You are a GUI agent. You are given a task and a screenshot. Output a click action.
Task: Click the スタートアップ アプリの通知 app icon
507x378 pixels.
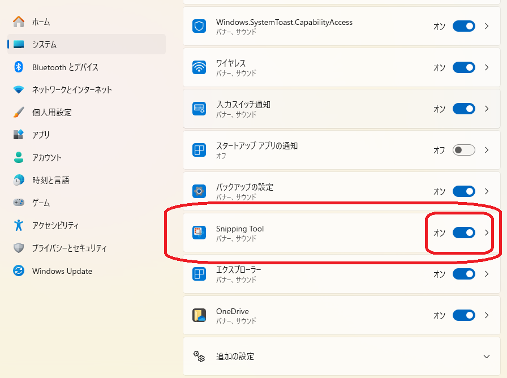click(199, 150)
